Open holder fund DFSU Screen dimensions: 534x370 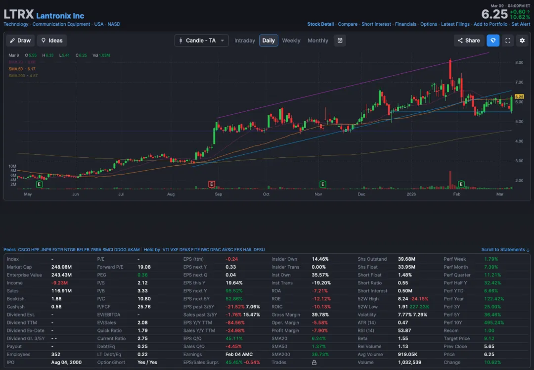point(259,250)
